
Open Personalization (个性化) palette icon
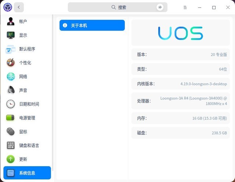click(x=11, y=63)
